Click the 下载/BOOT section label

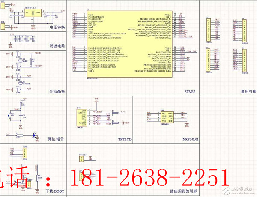(x=55, y=191)
